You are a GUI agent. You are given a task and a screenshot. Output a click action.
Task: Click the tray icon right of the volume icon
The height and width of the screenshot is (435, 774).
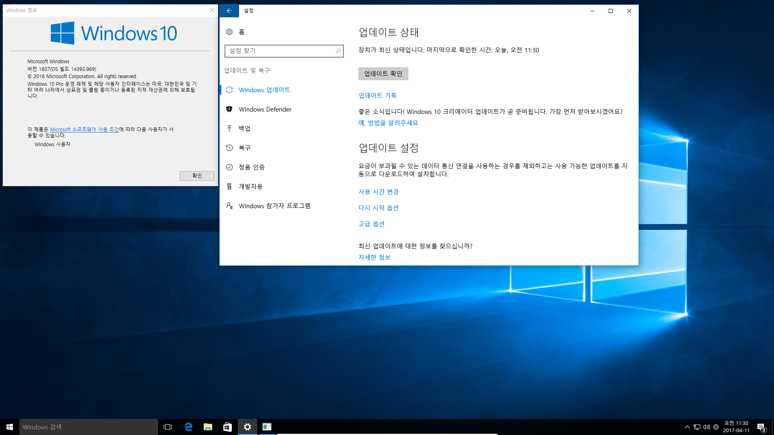716,427
